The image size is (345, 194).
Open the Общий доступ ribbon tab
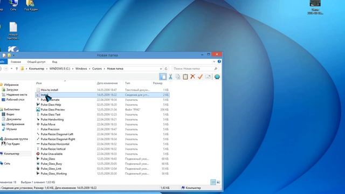click(36, 62)
